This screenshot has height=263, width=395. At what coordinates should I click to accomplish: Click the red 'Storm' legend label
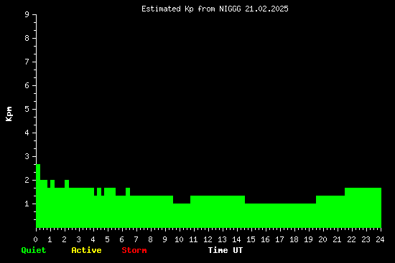[134, 250]
